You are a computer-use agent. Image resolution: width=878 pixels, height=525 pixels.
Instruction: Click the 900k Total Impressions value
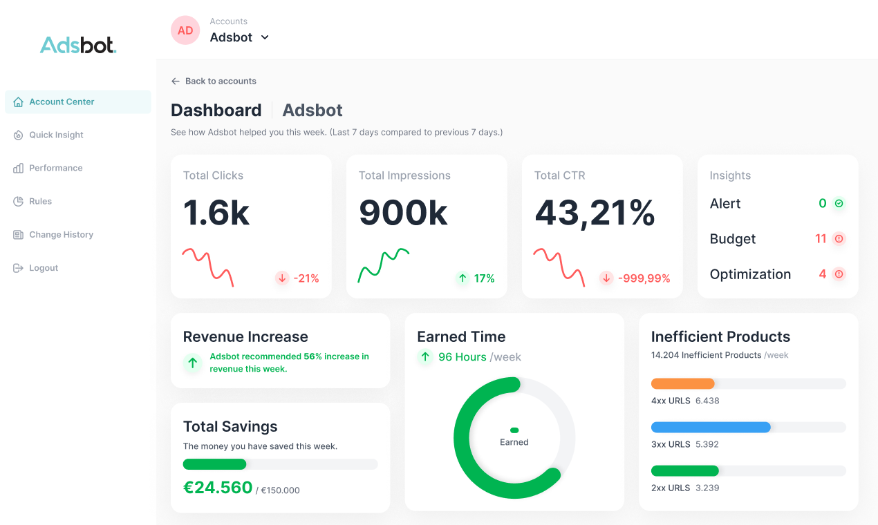coord(403,213)
